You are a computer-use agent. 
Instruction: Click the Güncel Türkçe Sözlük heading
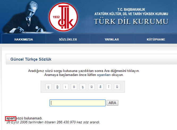coord(31,59)
